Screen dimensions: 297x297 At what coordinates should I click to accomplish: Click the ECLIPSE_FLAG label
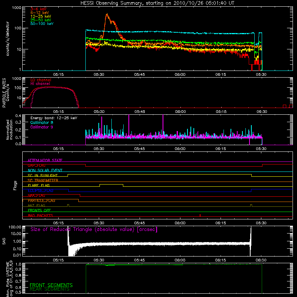pos(40,190)
